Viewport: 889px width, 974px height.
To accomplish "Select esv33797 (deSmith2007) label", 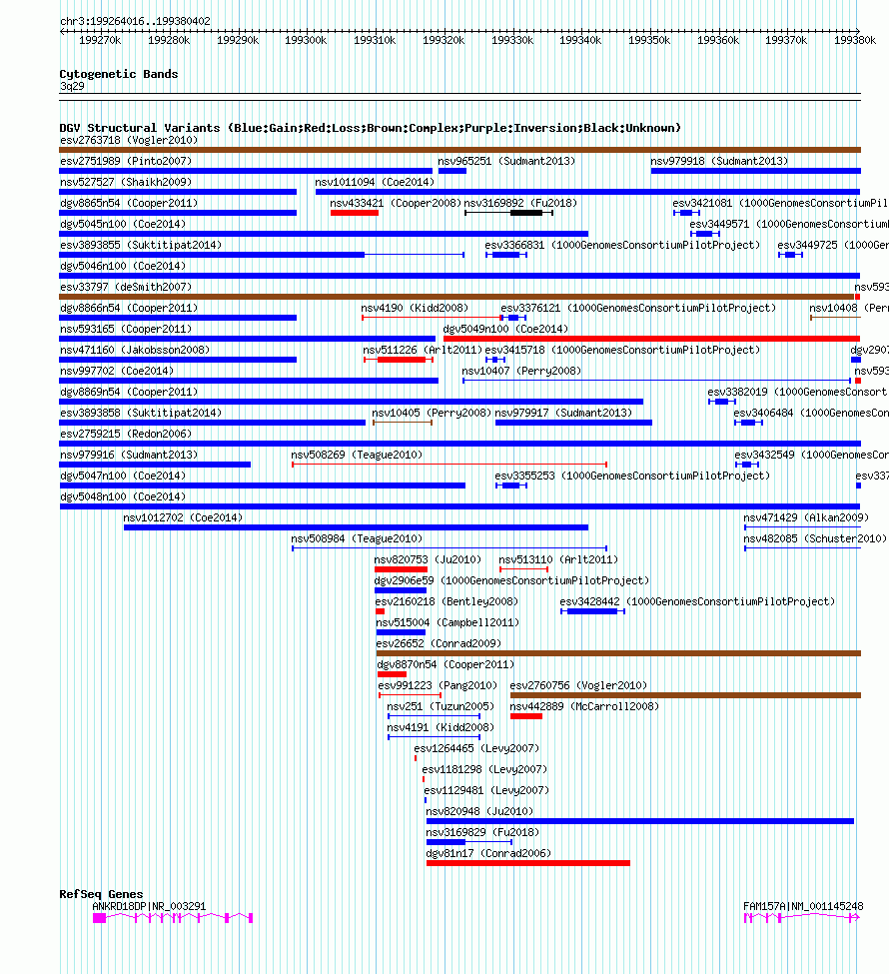I will coord(126,288).
